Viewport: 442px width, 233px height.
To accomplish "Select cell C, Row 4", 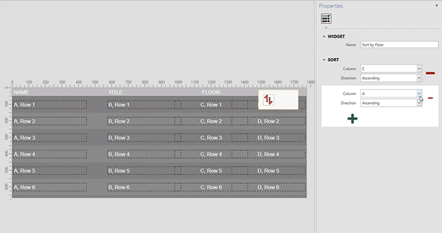I will point(211,154).
